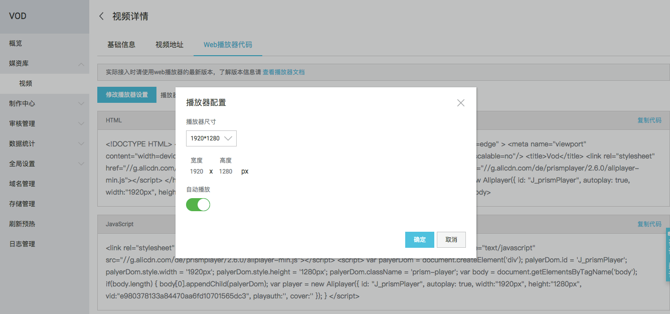Switch to the 视频地址 tab

pos(170,45)
